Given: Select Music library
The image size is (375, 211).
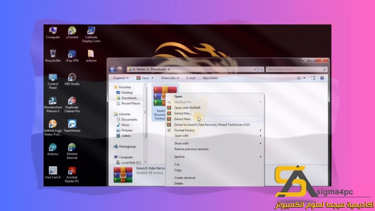Looking at the screenshot, I should coord(125,125).
